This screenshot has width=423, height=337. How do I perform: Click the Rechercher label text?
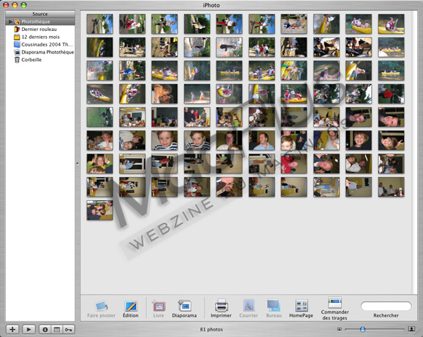pos(386,315)
